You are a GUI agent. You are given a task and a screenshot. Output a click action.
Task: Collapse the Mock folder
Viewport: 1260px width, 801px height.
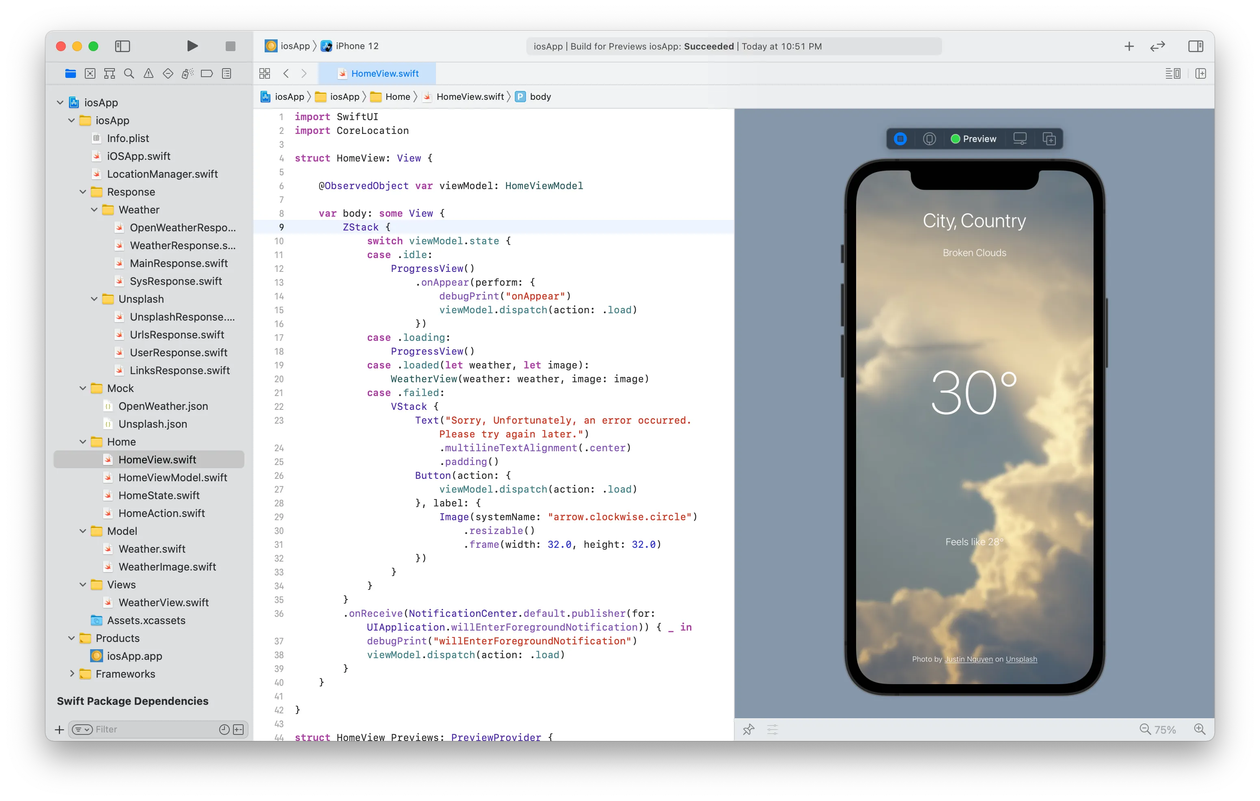tap(83, 388)
